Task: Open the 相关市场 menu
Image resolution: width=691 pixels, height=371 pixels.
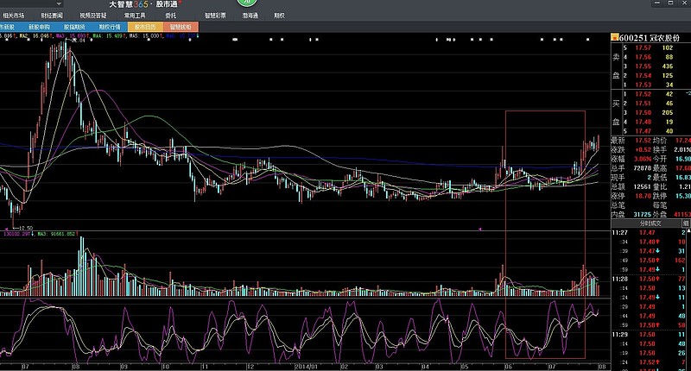Action: pyautogui.click(x=15, y=16)
